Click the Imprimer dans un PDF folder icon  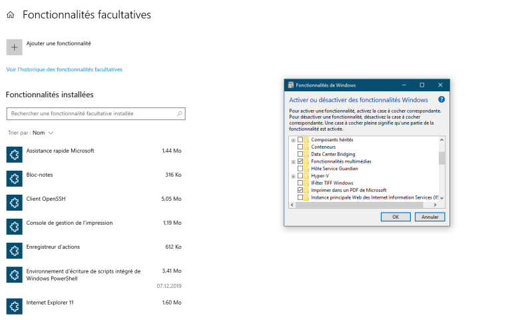click(x=306, y=190)
